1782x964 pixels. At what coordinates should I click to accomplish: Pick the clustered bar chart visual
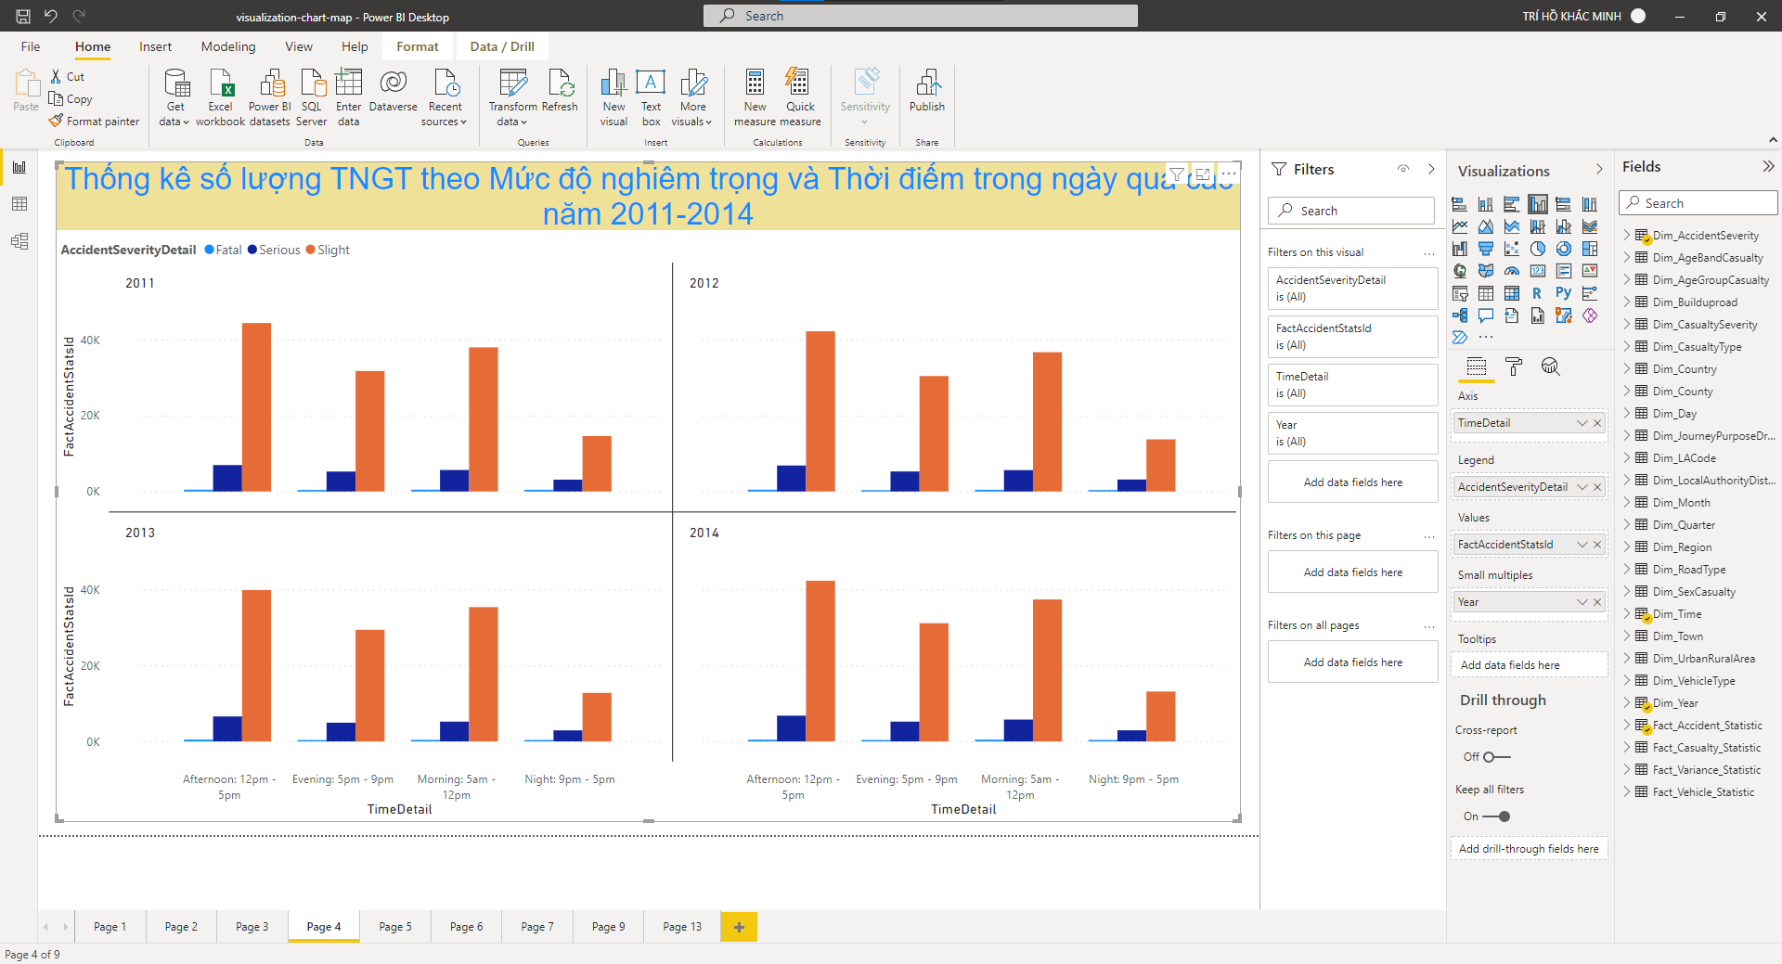tap(1512, 204)
